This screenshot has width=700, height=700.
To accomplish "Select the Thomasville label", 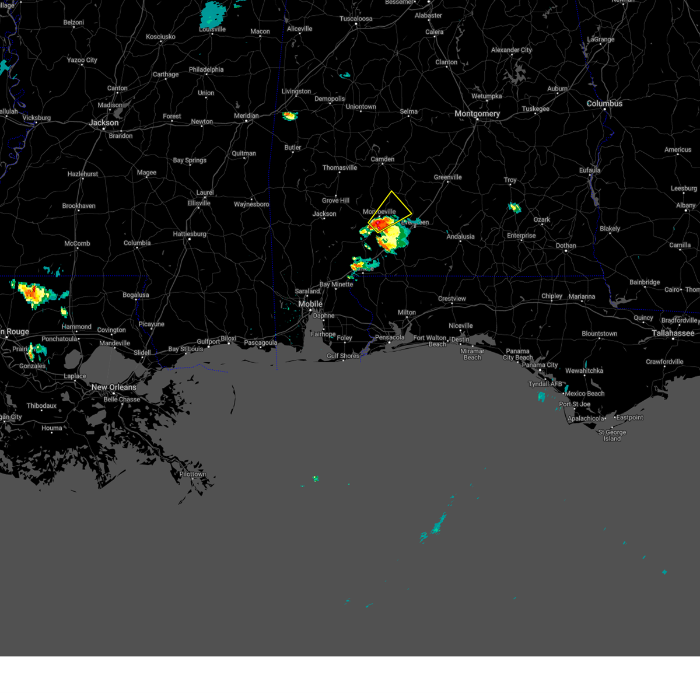I will click(340, 168).
